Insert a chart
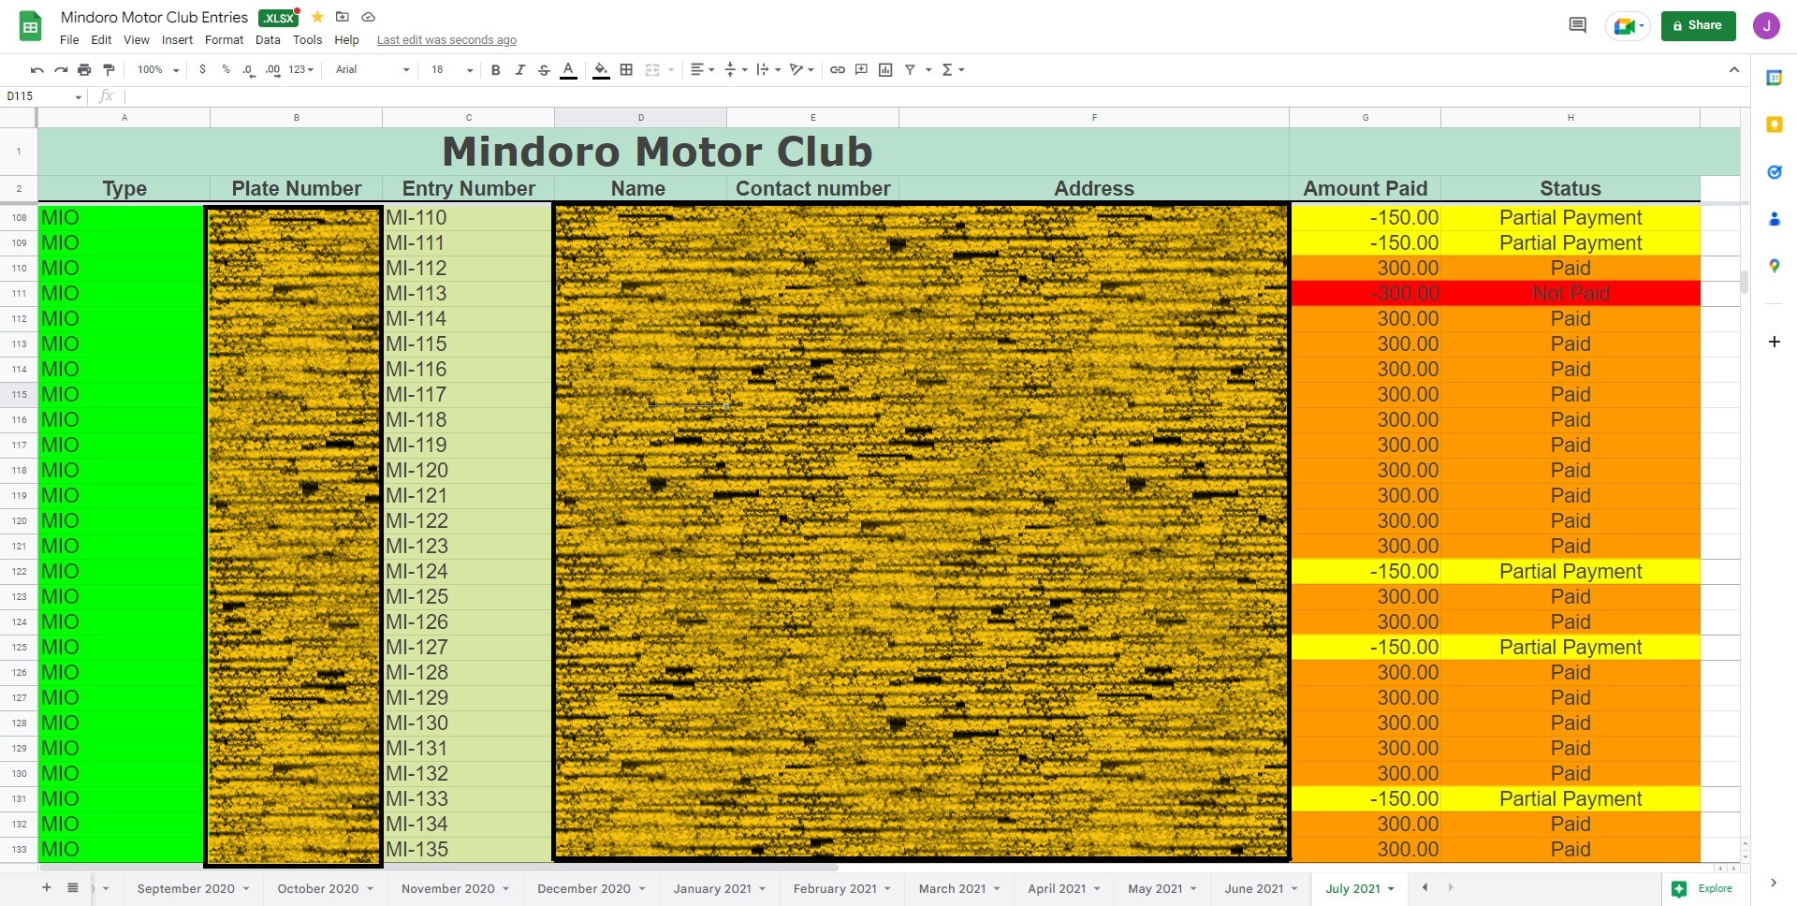Image resolution: width=1797 pixels, height=906 pixels. [885, 70]
